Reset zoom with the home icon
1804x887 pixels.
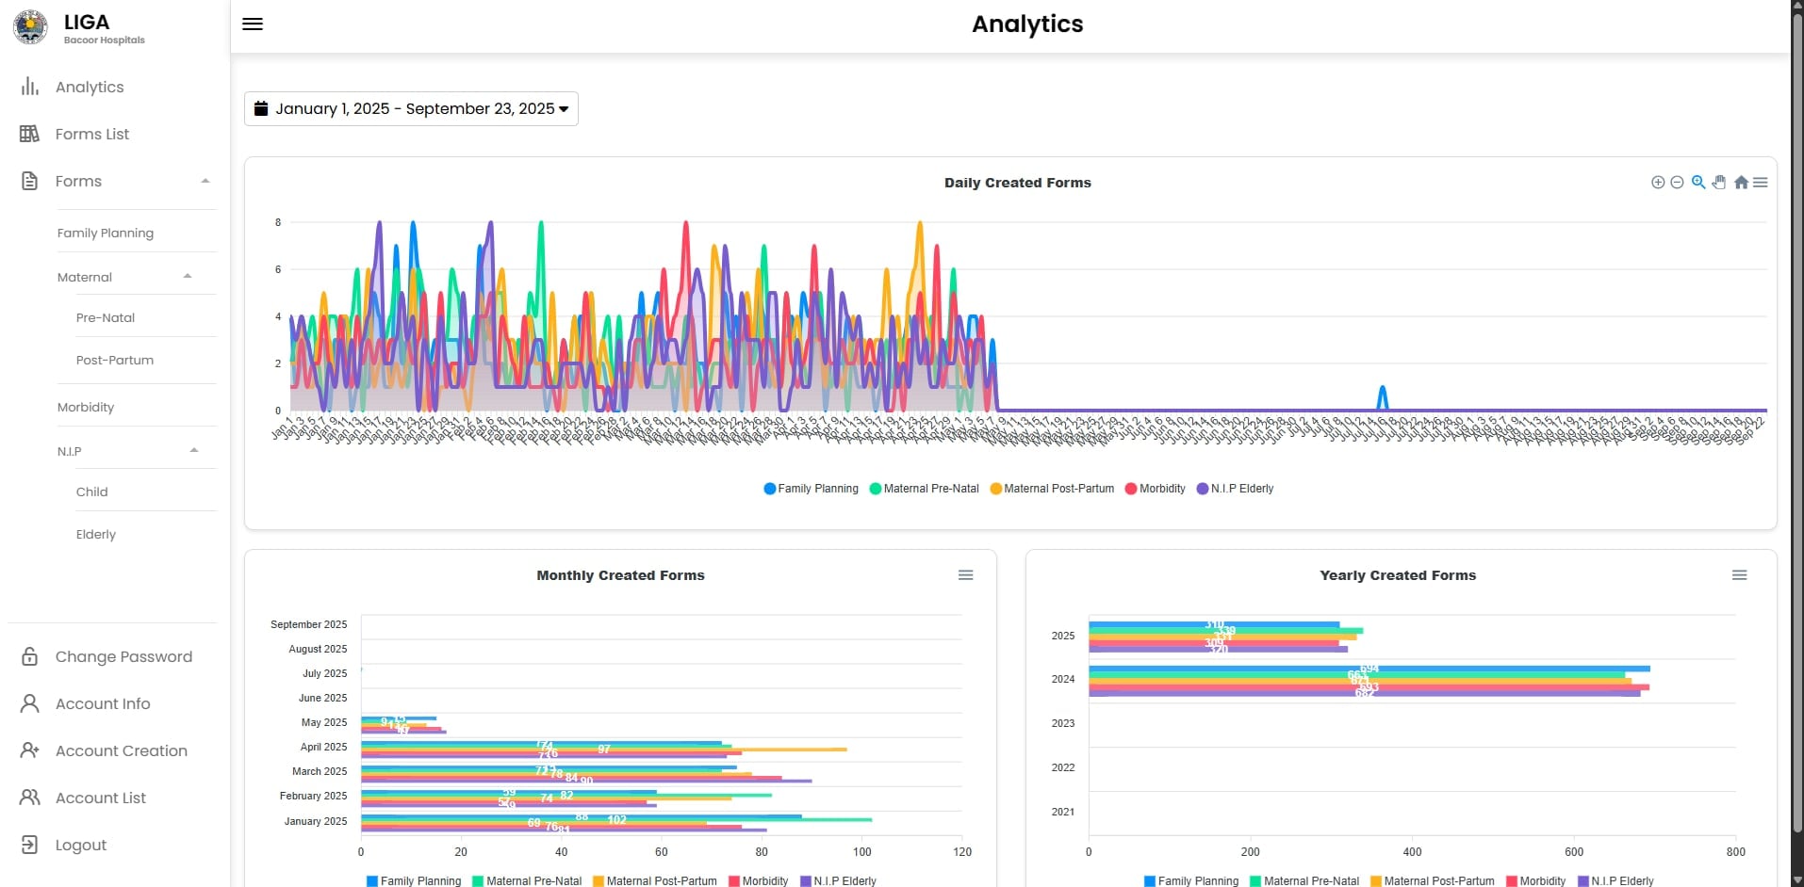[x=1741, y=183]
